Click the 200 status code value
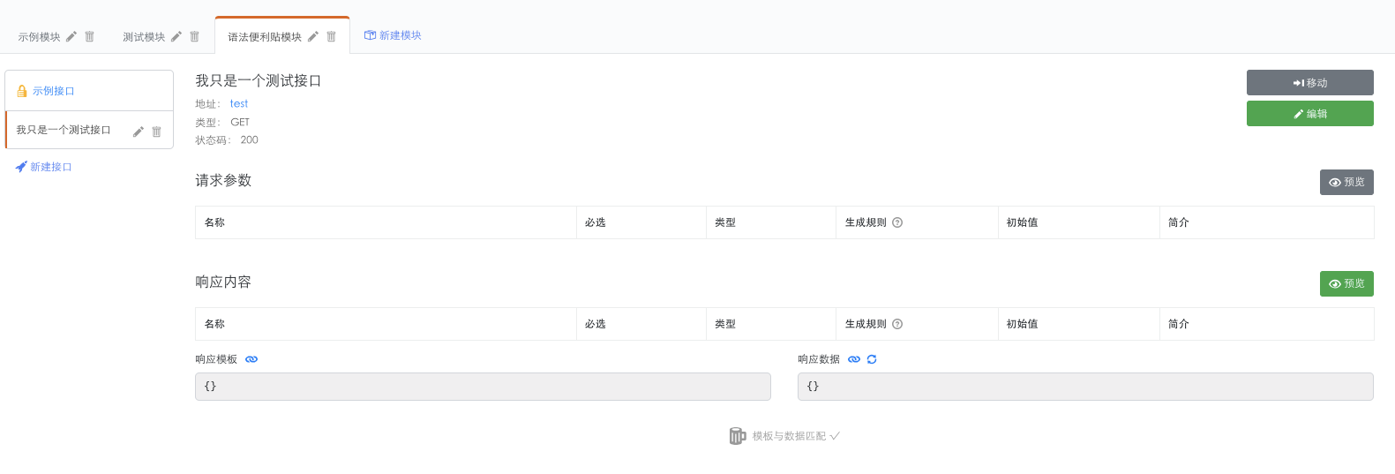Image resolution: width=1395 pixels, height=474 pixels. tap(250, 139)
